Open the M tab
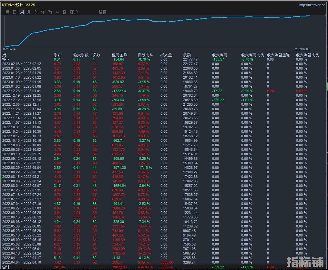The width and height of the screenshot is (328, 270). coord(57,12)
